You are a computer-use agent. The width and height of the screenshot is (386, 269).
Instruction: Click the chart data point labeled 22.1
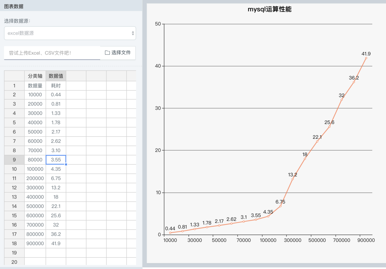click(317, 141)
